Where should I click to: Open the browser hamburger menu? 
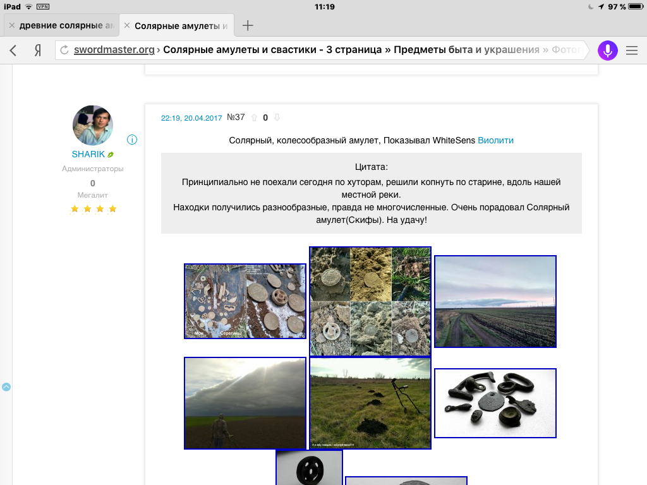631,51
